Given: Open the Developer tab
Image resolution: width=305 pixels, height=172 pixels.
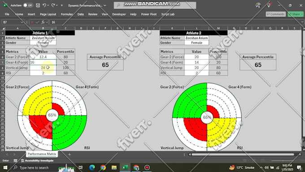Looking at the screenshot, I should [x=119, y=14].
